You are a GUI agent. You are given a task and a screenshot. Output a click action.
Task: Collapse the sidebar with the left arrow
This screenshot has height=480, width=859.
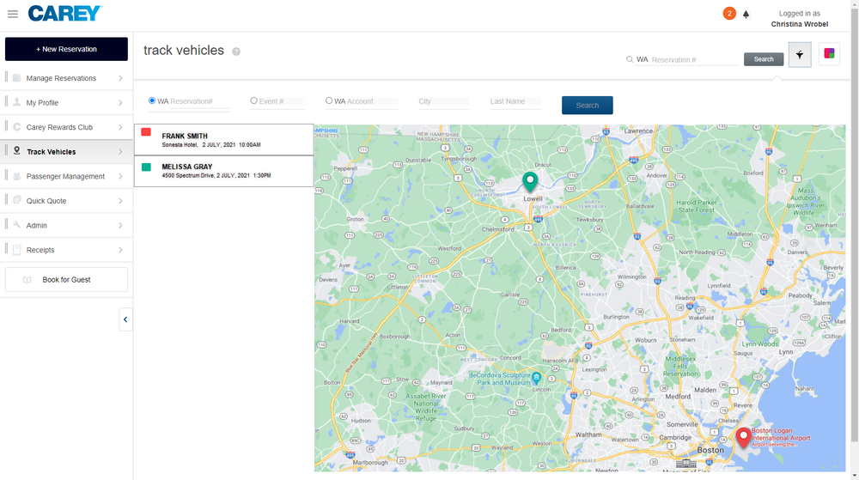(x=125, y=319)
